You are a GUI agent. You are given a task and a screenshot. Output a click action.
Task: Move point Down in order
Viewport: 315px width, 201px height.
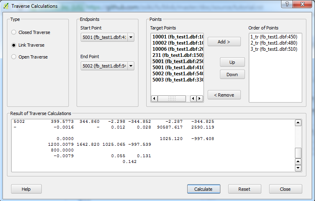pos(232,75)
